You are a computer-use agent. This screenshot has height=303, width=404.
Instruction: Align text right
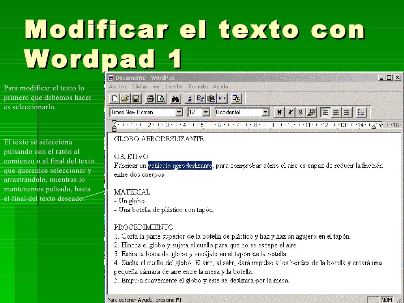(x=347, y=112)
